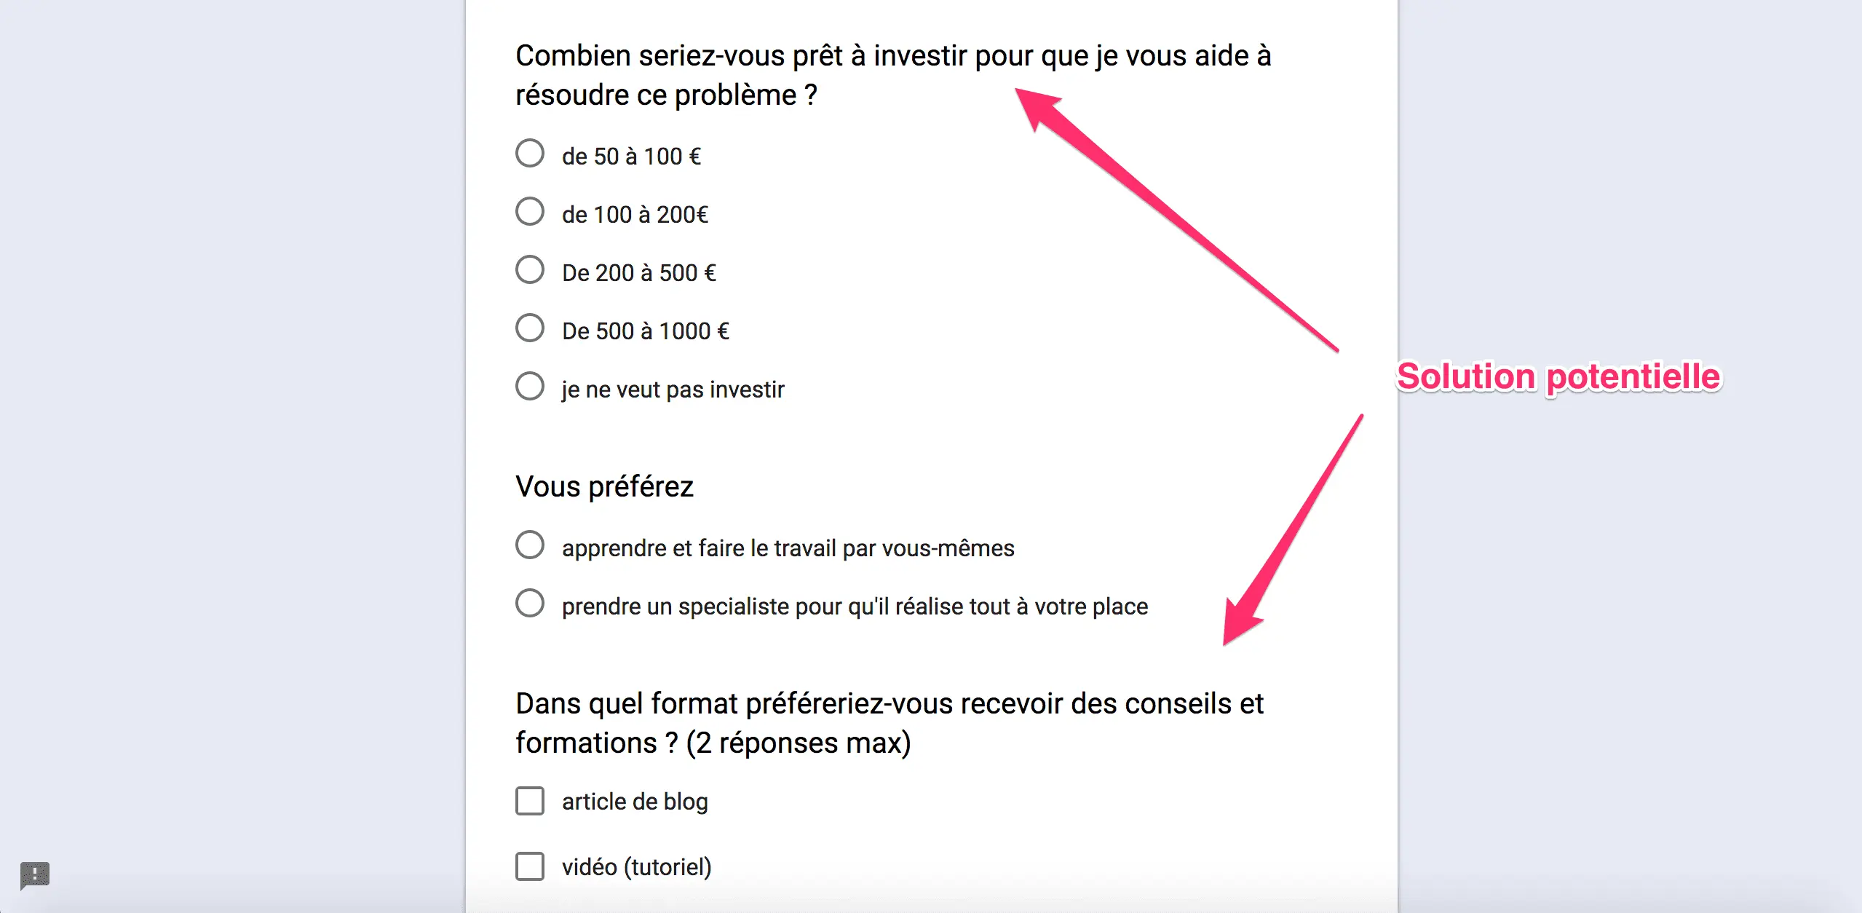The image size is (1862, 913).
Task: Click the 'Vous préférez' question heading
Action: coord(604,486)
